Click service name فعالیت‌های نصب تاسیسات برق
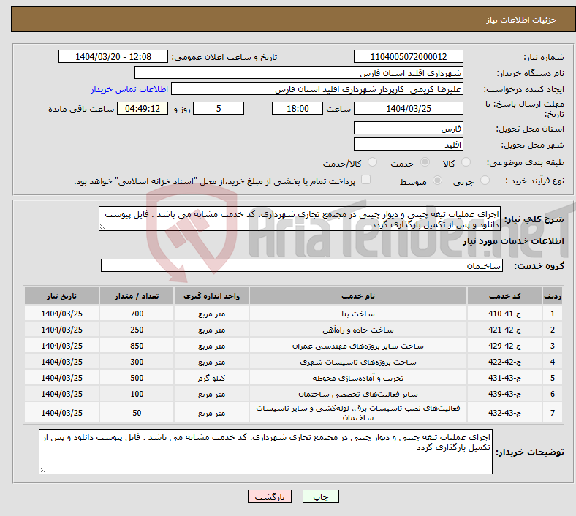 (358, 413)
